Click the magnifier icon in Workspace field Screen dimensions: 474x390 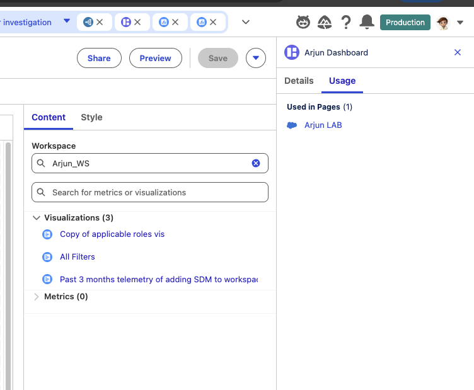pyautogui.click(x=41, y=163)
